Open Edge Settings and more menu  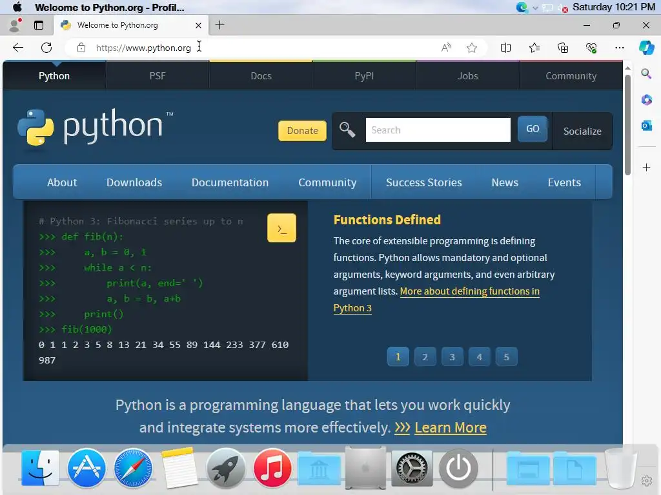point(619,48)
